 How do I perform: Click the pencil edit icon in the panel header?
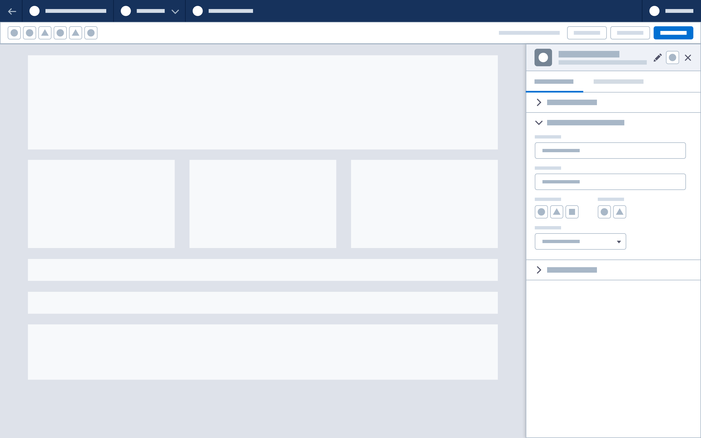[x=657, y=58]
